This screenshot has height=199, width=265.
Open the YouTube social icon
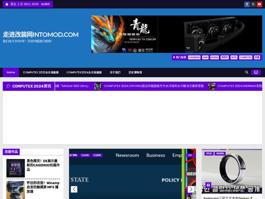pos(259,4)
